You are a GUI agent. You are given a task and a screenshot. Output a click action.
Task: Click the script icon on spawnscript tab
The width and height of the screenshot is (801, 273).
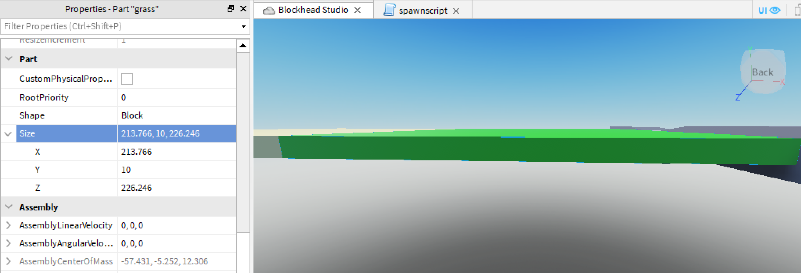[x=389, y=10]
